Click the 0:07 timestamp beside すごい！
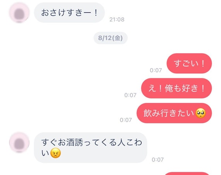The height and width of the screenshot is (175, 221). click(156, 70)
